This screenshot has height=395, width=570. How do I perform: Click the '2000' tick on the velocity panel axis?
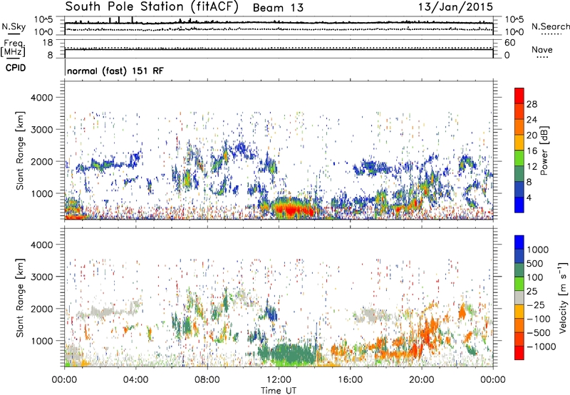click(42, 309)
